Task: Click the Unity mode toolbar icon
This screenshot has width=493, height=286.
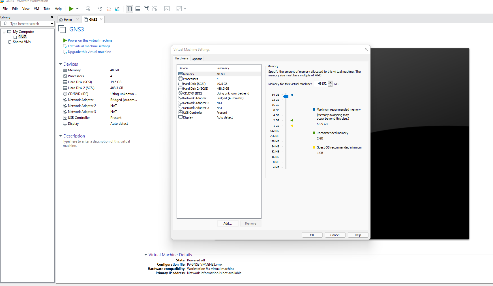Action: [155, 9]
